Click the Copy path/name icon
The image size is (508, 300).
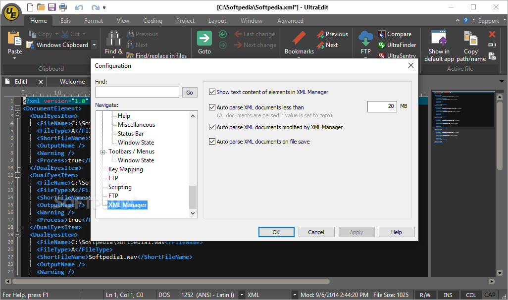[x=471, y=38]
